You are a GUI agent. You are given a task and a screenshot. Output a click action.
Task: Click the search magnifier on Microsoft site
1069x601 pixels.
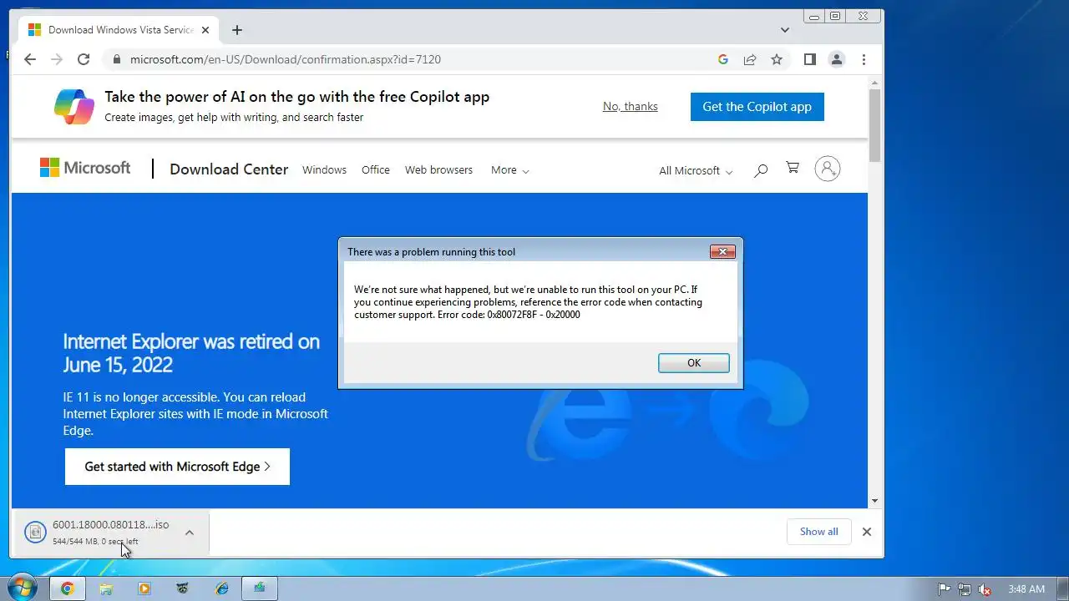point(761,170)
